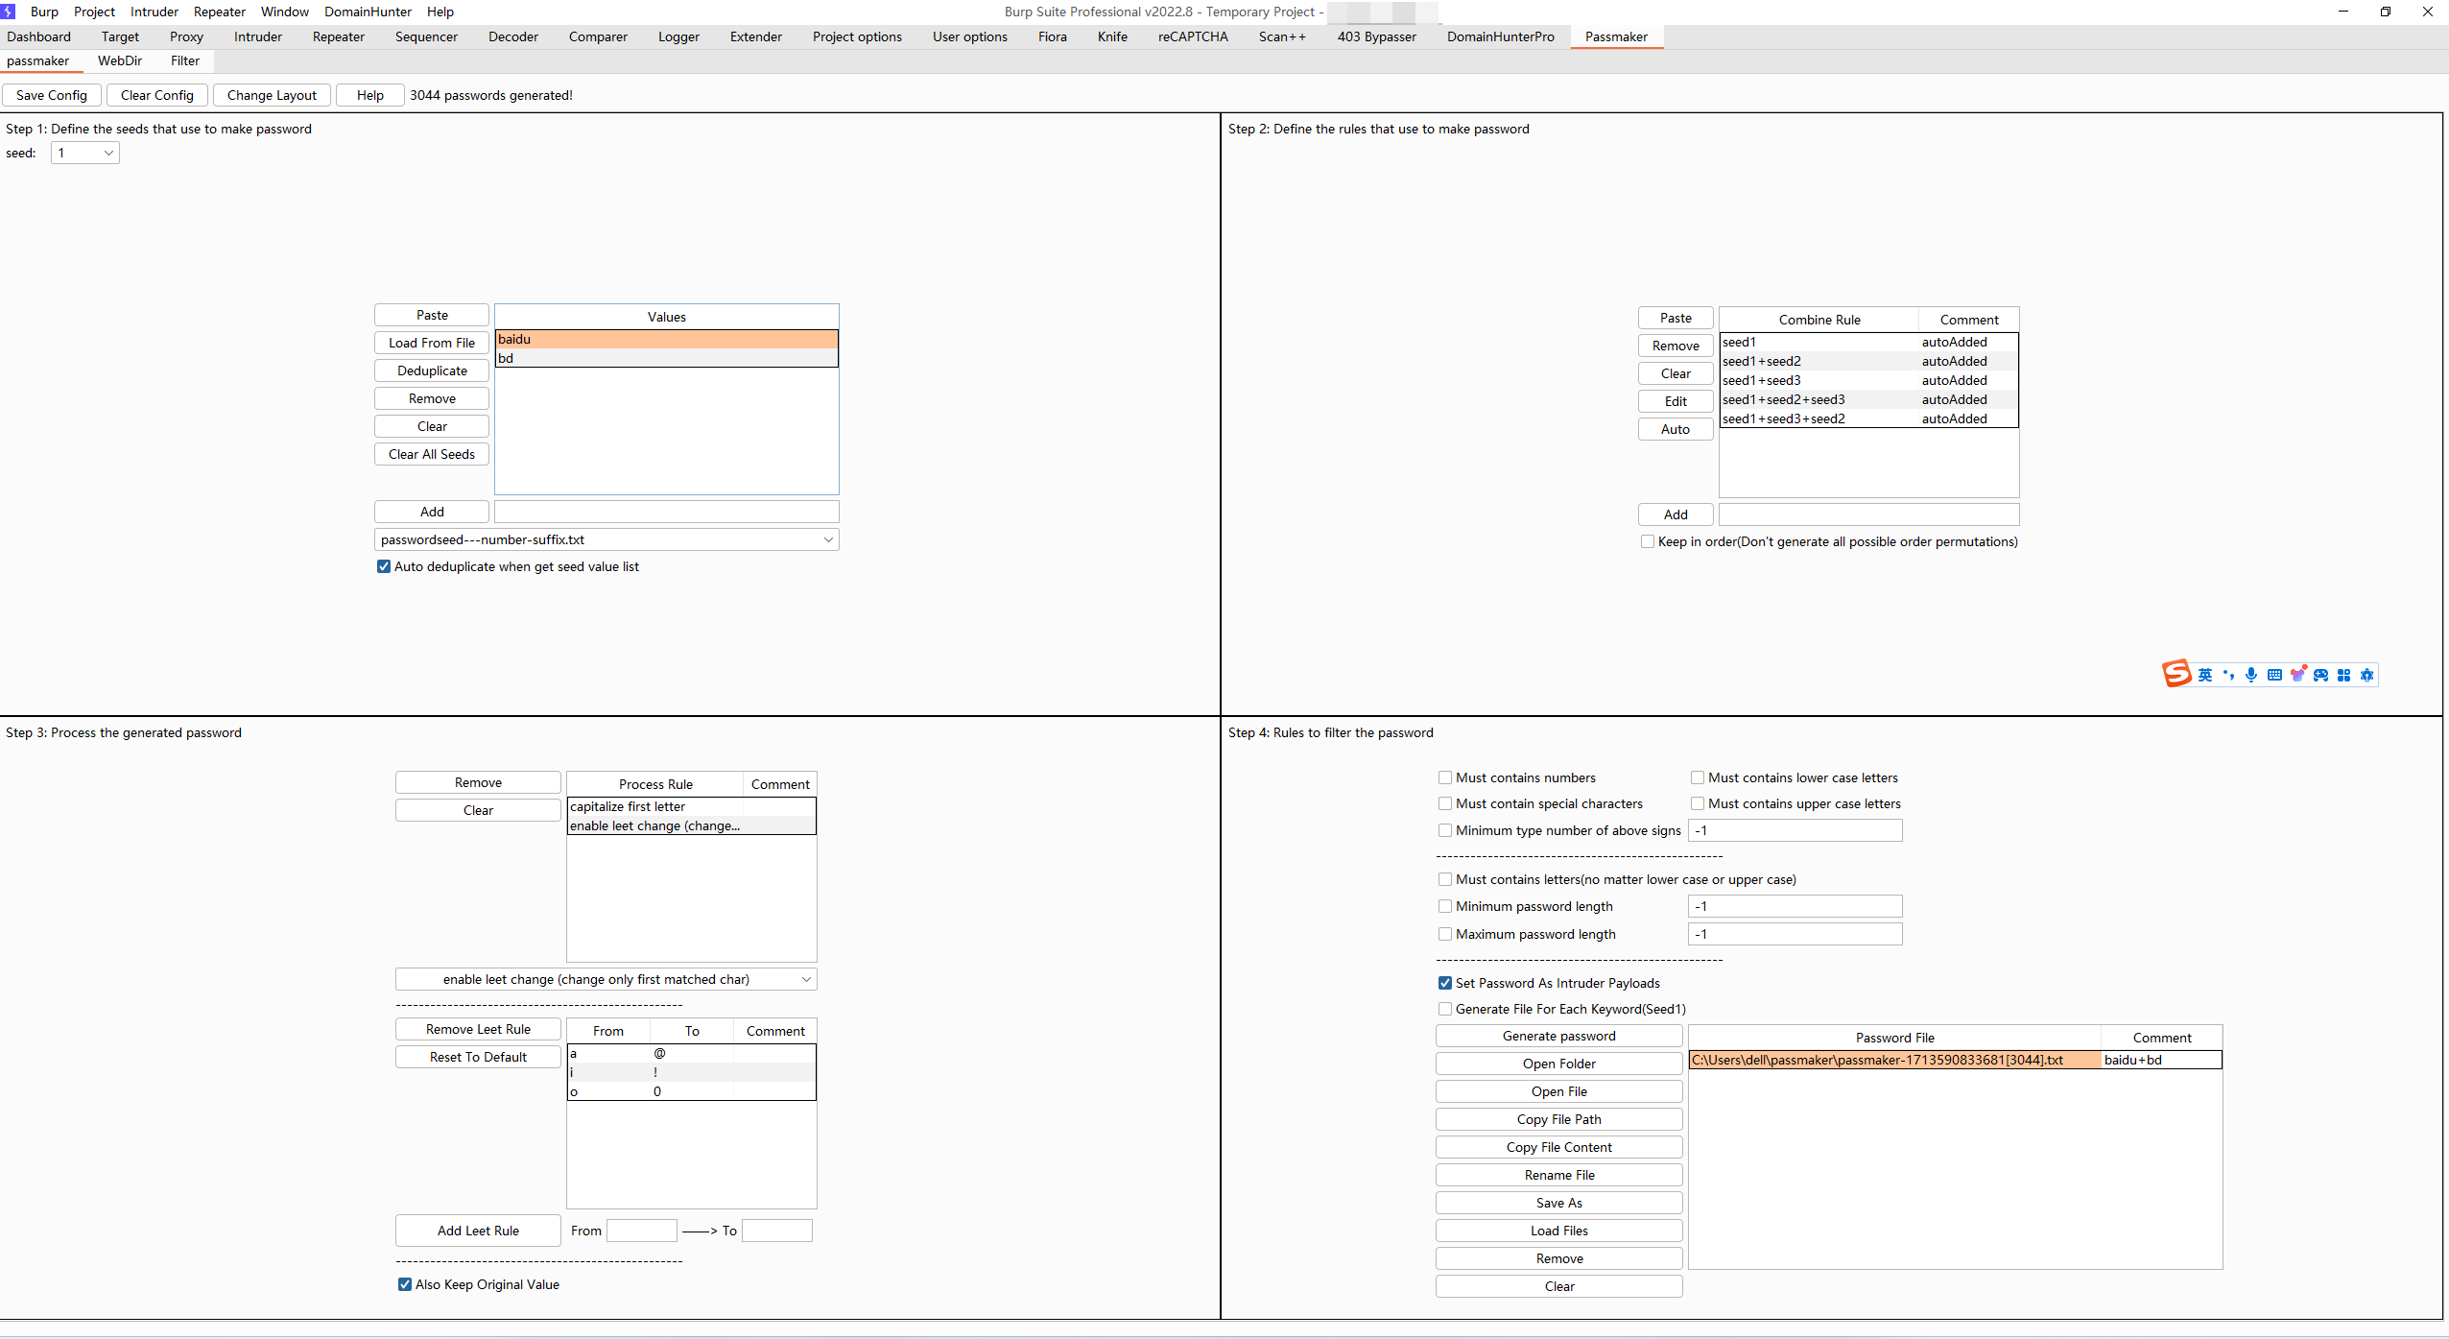Click the Minimum password length input field
The width and height of the screenshot is (2449, 1339).
pyautogui.click(x=1795, y=906)
